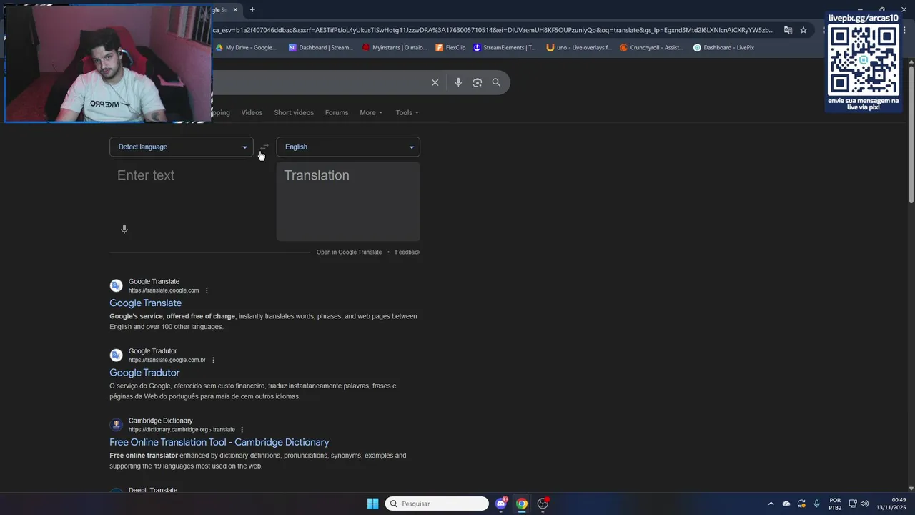Click the livepix QR code overlay
This screenshot has height=515, width=915.
[863, 61]
